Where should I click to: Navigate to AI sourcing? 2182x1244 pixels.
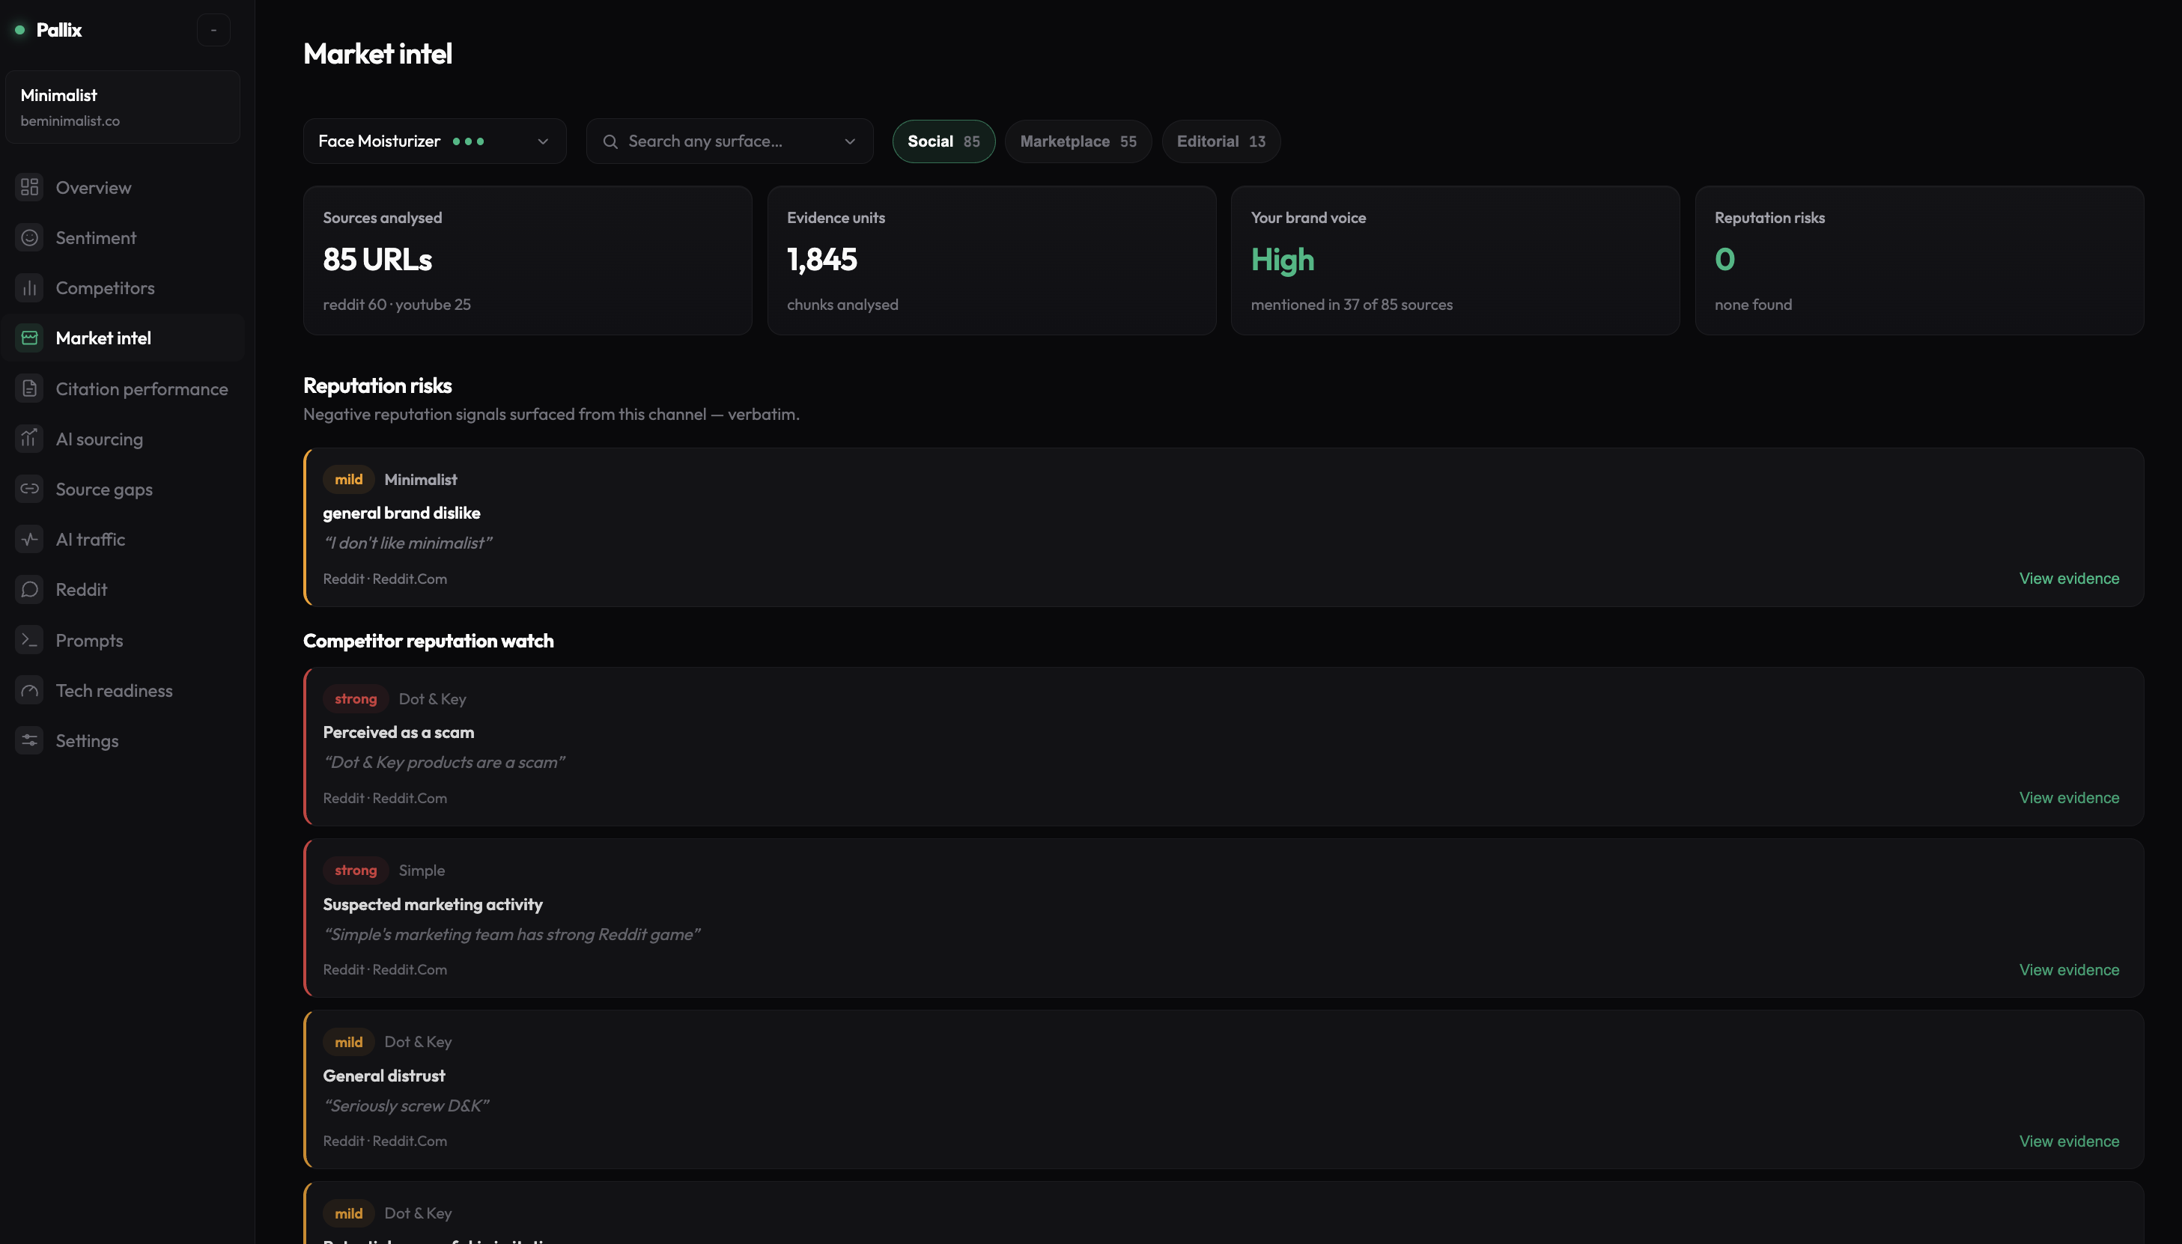[x=123, y=439]
